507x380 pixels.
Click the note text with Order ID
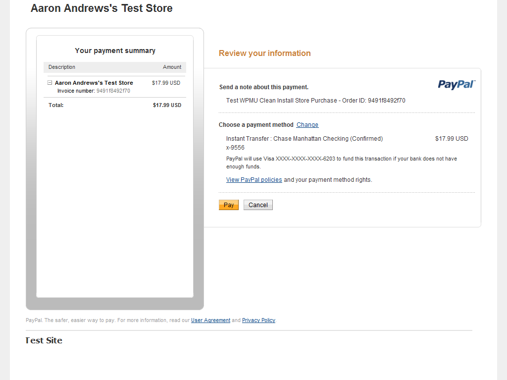coord(315,101)
